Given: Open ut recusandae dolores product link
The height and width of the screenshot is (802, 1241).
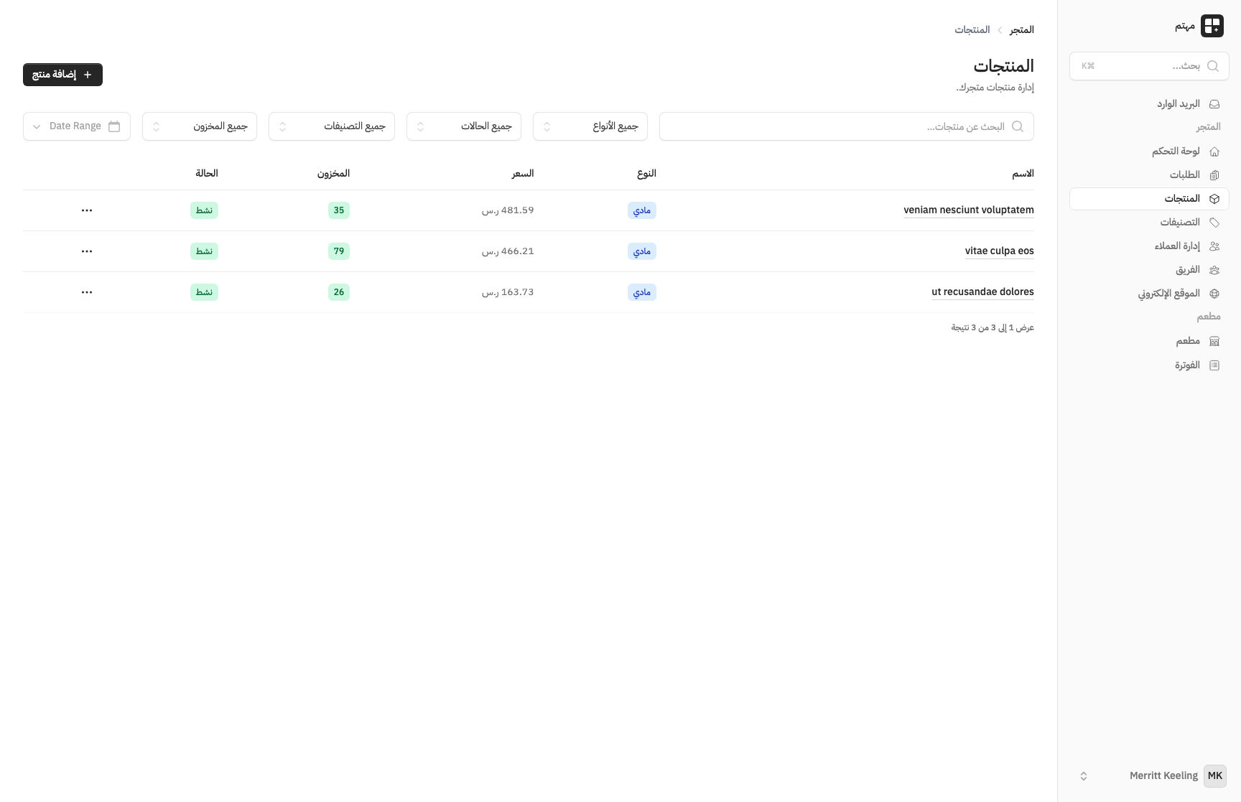Looking at the screenshot, I should tap(982, 292).
